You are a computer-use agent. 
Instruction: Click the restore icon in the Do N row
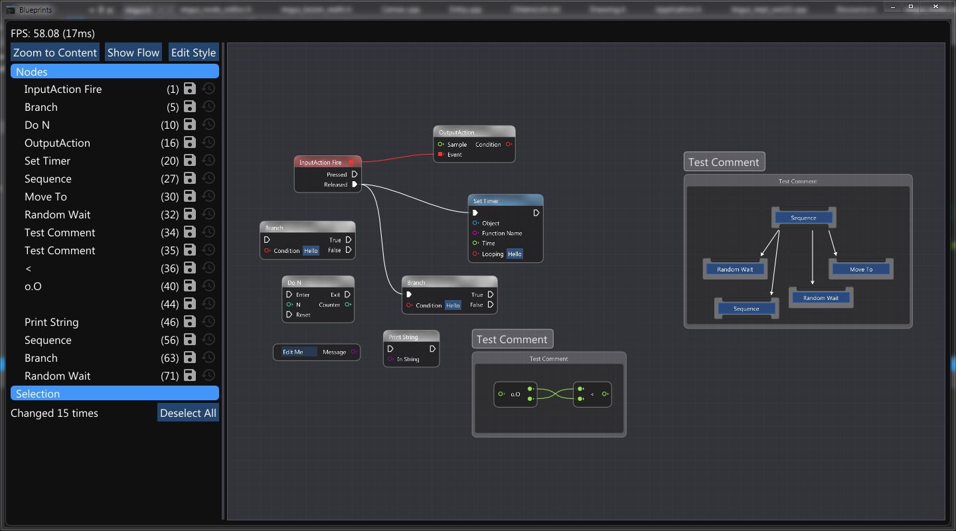point(208,125)
